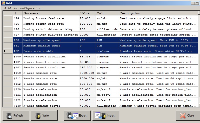Click the scrollbar down arrow
200x123 pixels.
(199, 105)
